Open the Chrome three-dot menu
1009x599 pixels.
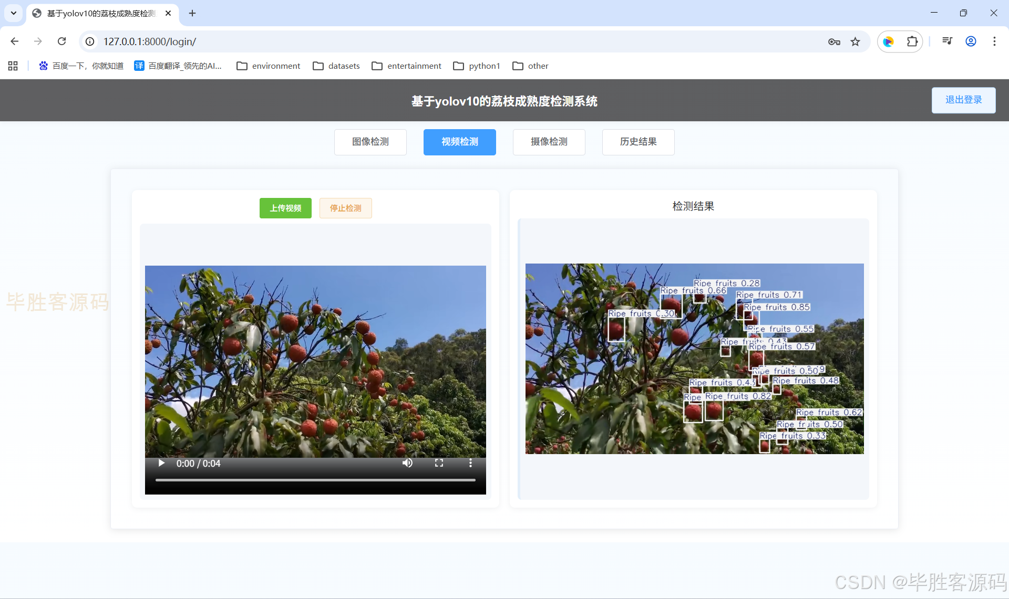tap(994, 41)
